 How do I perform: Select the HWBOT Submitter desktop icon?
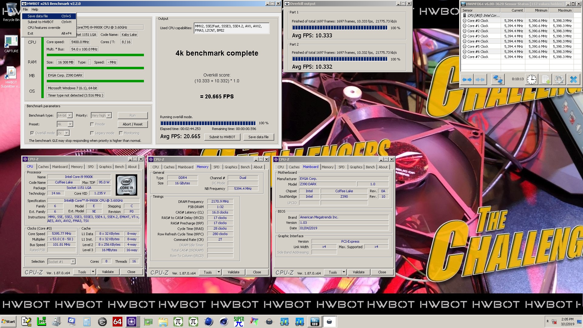coord(11,77)
